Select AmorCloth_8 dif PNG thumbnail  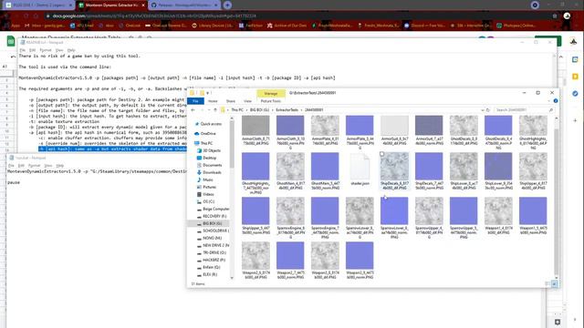(x=255, y=130)
